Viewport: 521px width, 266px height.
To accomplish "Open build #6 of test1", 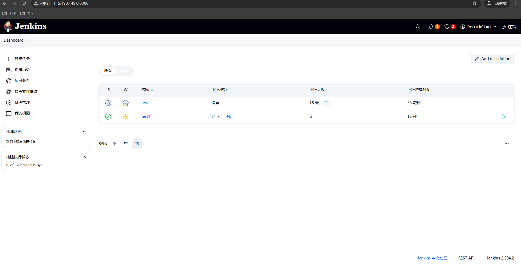I will pyautogui.click(x=229, y=116).
